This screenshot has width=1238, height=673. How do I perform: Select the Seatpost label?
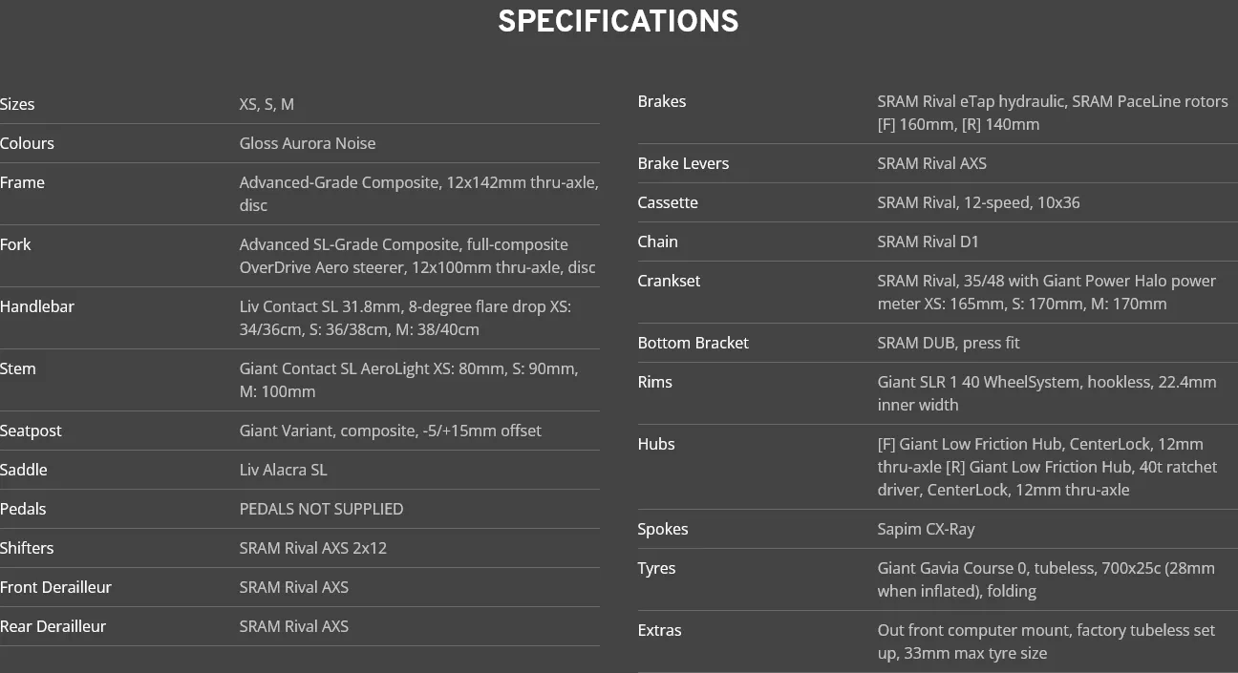tap(31, 431)
